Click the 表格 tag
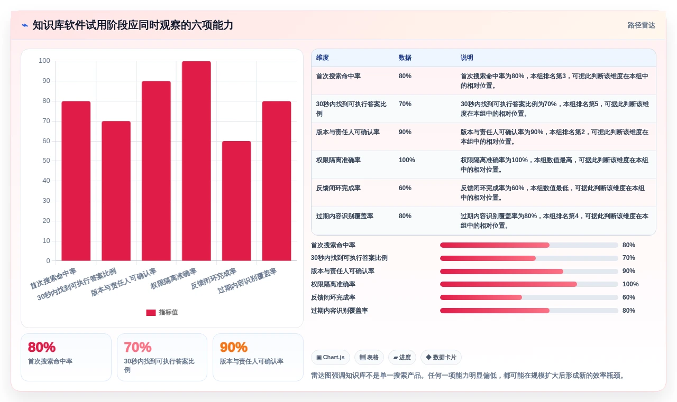Viewport: 677px width, 402px height. pyautogui.click(x=369, y=358)
